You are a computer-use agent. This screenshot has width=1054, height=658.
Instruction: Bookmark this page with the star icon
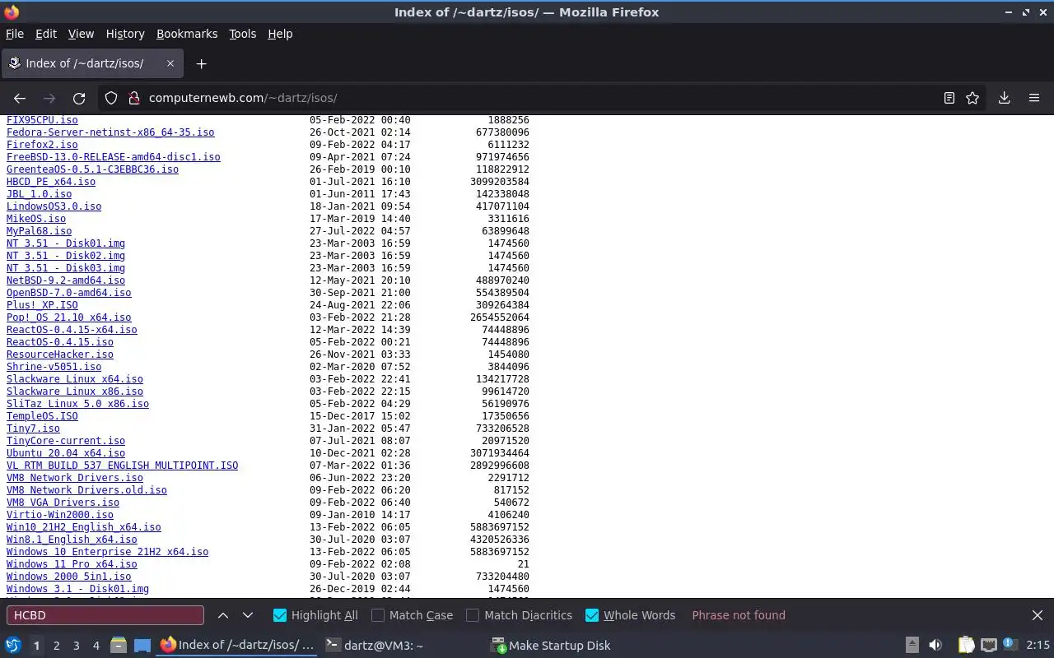tap(972, 98)
